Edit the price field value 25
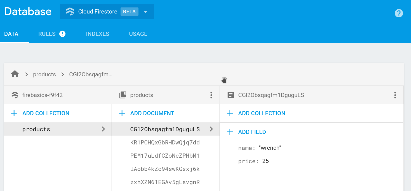Image resolution: width=411 pixels, height=191 pixels. pyautogui.click(x=265, y=161)
